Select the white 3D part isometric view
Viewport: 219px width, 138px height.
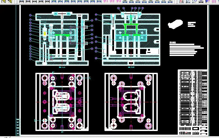click(175, 24)
